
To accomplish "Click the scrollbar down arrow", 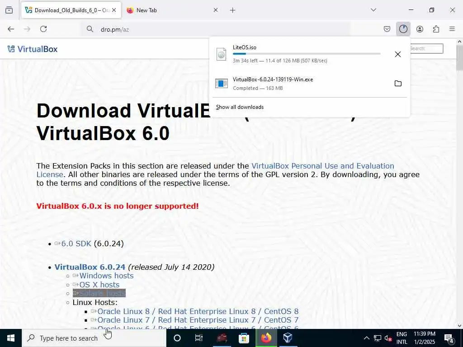I will pyautogui.click(x=459, y=325).
